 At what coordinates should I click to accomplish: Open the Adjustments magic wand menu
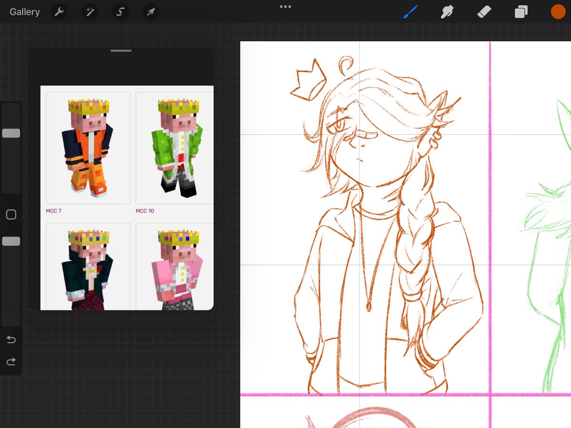click(x=89, y=12)
